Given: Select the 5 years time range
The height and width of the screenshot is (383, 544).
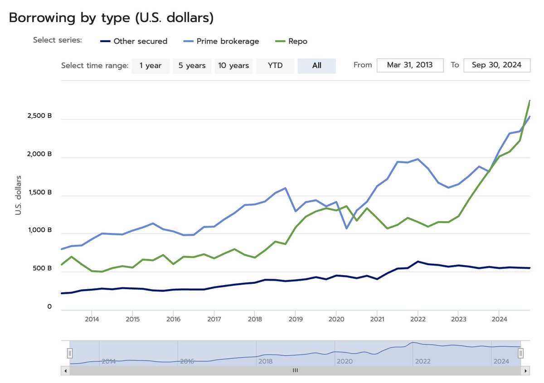Looking at the screenshot, I should (x=192, y=66).
